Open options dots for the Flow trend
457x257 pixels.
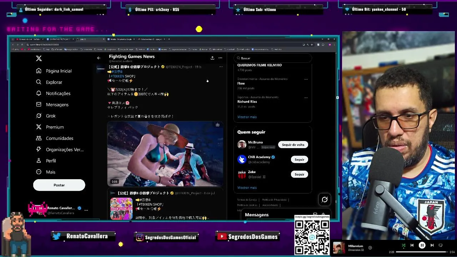click(306, 79)
